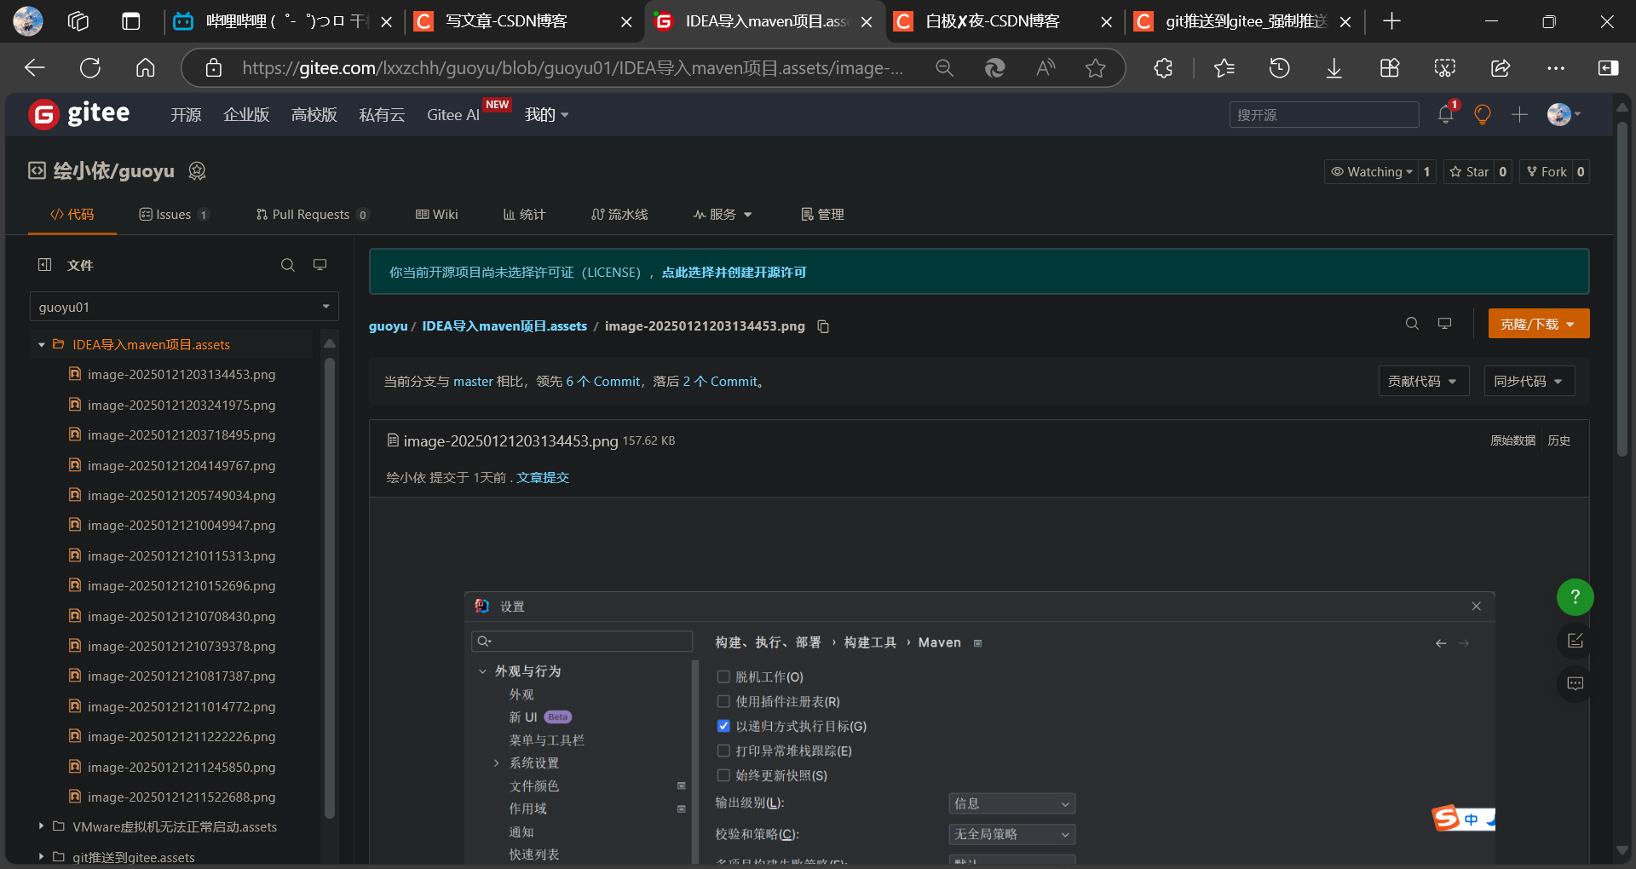Screen dimensions: 1636x869
Task: Open the 克隆/下载 dropdown
Action: click(x=1538, y=324)
